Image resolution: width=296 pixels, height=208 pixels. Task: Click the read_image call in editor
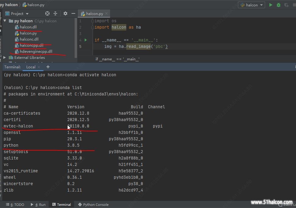139,46
